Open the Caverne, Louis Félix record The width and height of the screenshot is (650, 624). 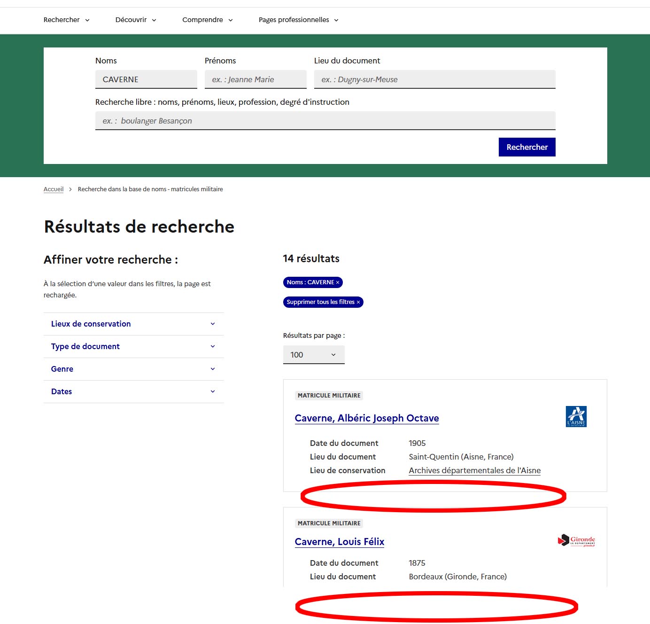pos(339,542)
